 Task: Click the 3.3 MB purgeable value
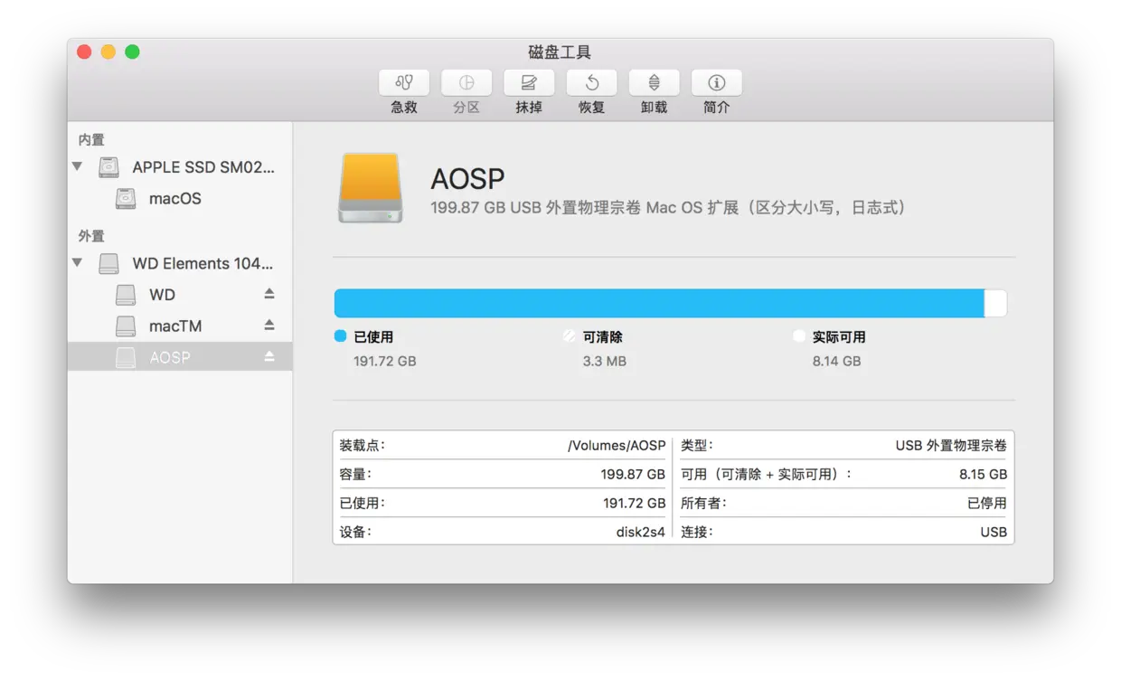[x=605, y=361]
